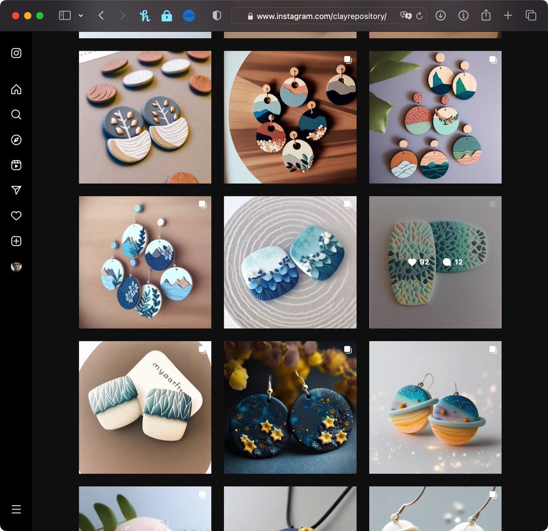Screen dimensions: 548x531
Task: Toggle the Safari sidebar button
Action: point(65,16)
